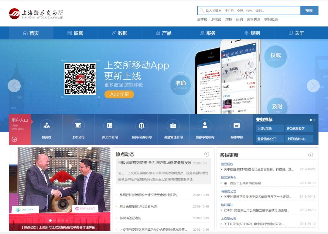328x234 pixels.
Task: Click the 债券承销机构 person icon
Action: pos(204,125)
